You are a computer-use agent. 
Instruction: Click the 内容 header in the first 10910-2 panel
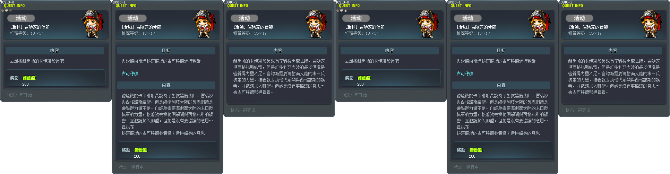[278, 51]
